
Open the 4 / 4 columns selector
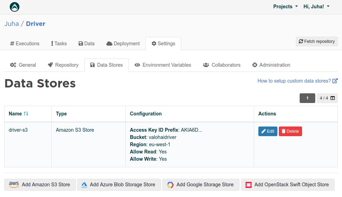(327, 98)
